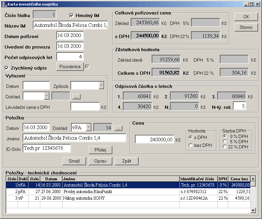This screenshot has width=262, height=219.
Task: Click the N-tý rok input field
Action: (x=240, y=106)
